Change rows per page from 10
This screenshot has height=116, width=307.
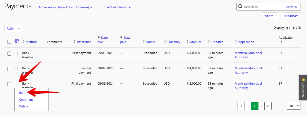[294, 106]
